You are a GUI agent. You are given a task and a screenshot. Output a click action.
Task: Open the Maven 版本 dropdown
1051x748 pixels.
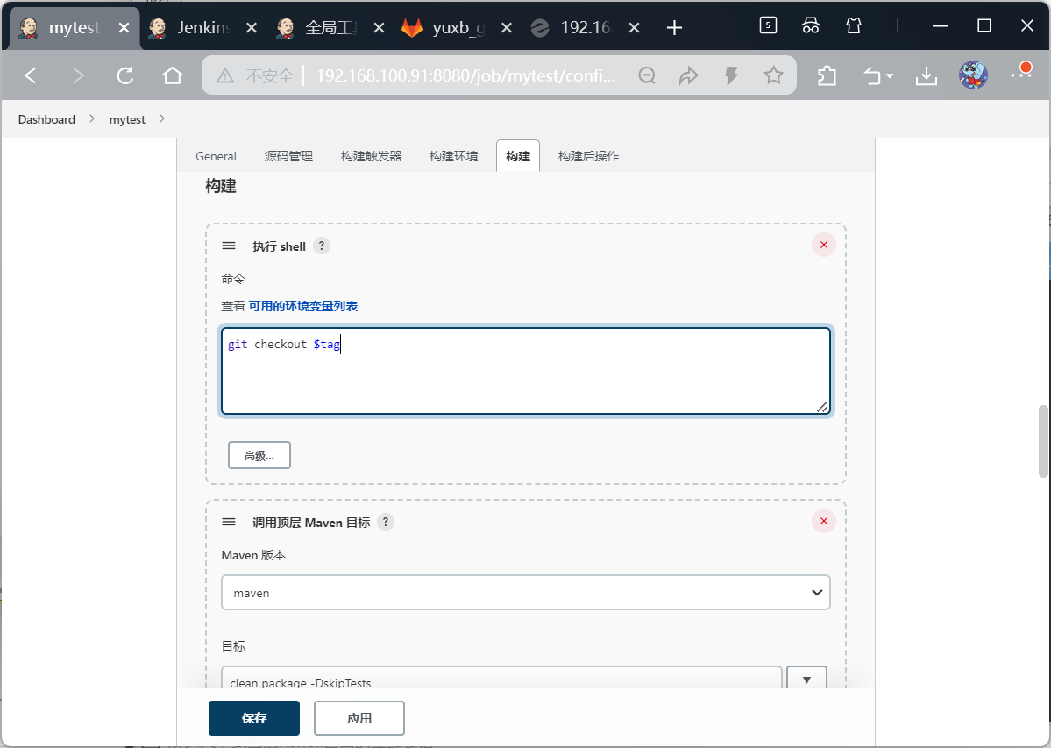[x=526, y=593]
